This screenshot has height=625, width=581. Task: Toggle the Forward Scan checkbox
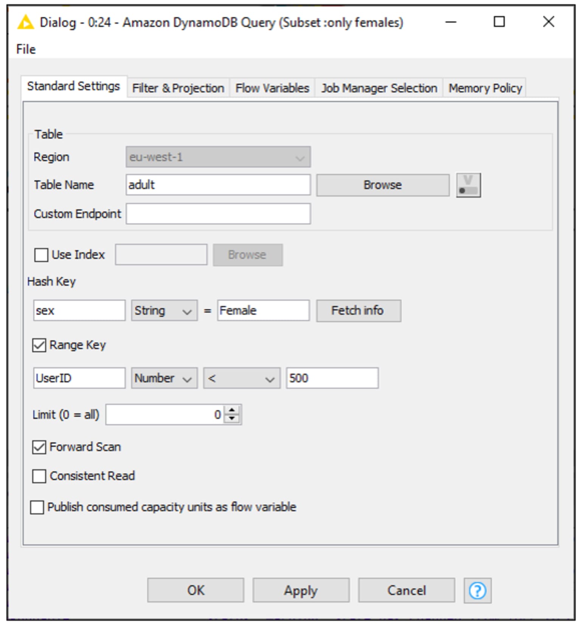(39, 447)
